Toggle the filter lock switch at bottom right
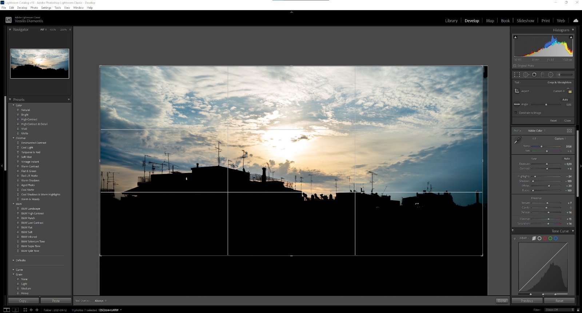The height and width of the screenshot is (313, 582). [x=578, y=310]
